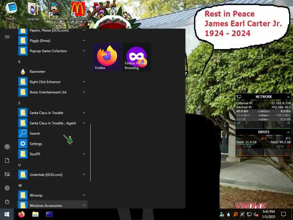This screenshot has width=293, height=220.
Task: Click the muted volume tray icon
Action: click(256, 214)
